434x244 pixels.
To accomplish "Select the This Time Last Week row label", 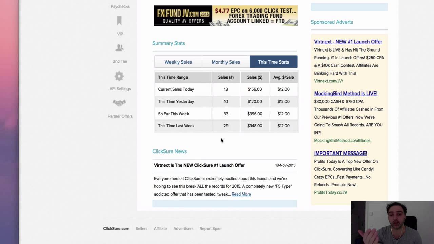I will pos(176,126).
